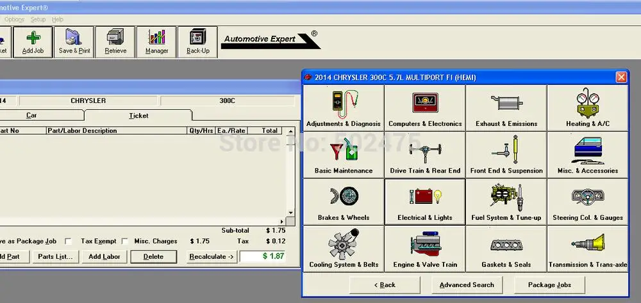Click the Add Job toolbar button
641x303 pixels.
(33, 42)
